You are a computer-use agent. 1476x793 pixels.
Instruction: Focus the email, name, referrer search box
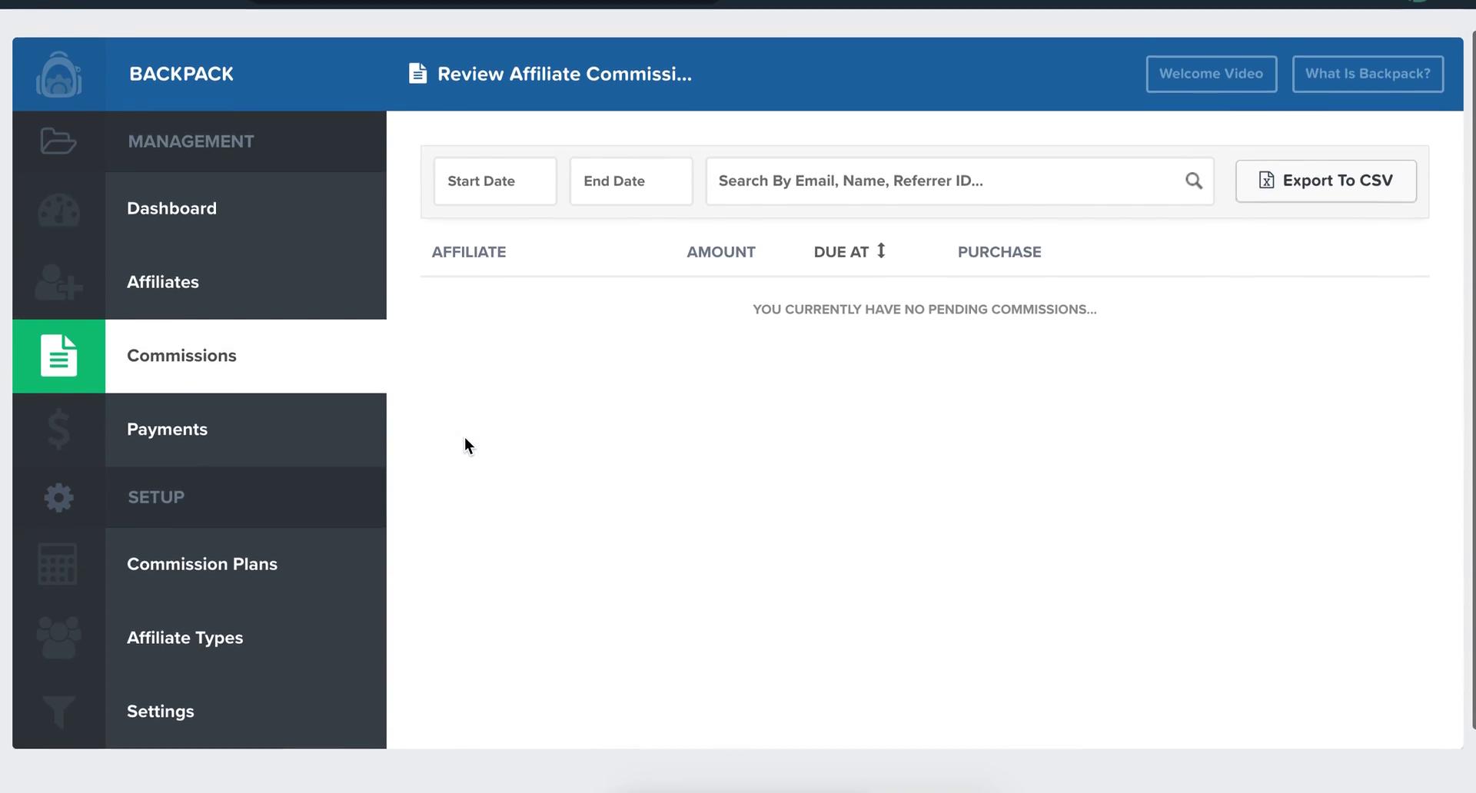960,181
